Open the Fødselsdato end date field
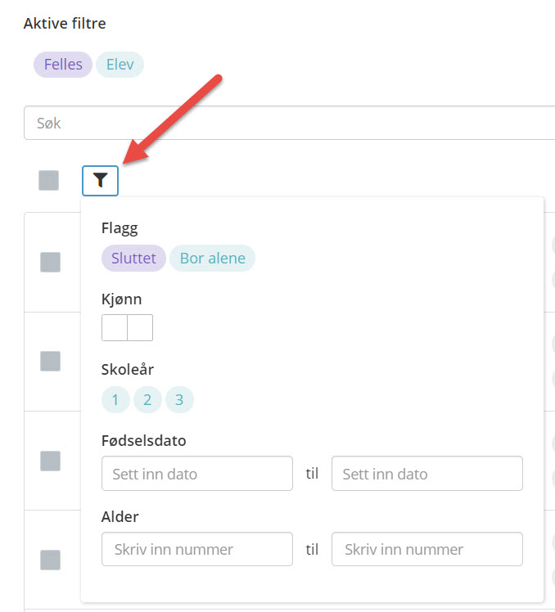555x612 pixels. pyautogui.click(x=427, y=474)
